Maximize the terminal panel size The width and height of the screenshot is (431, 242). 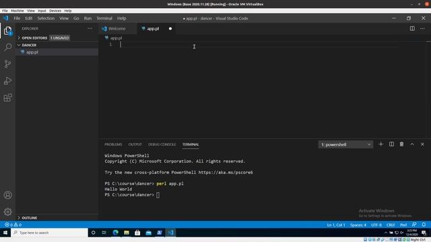pos(412,145)
